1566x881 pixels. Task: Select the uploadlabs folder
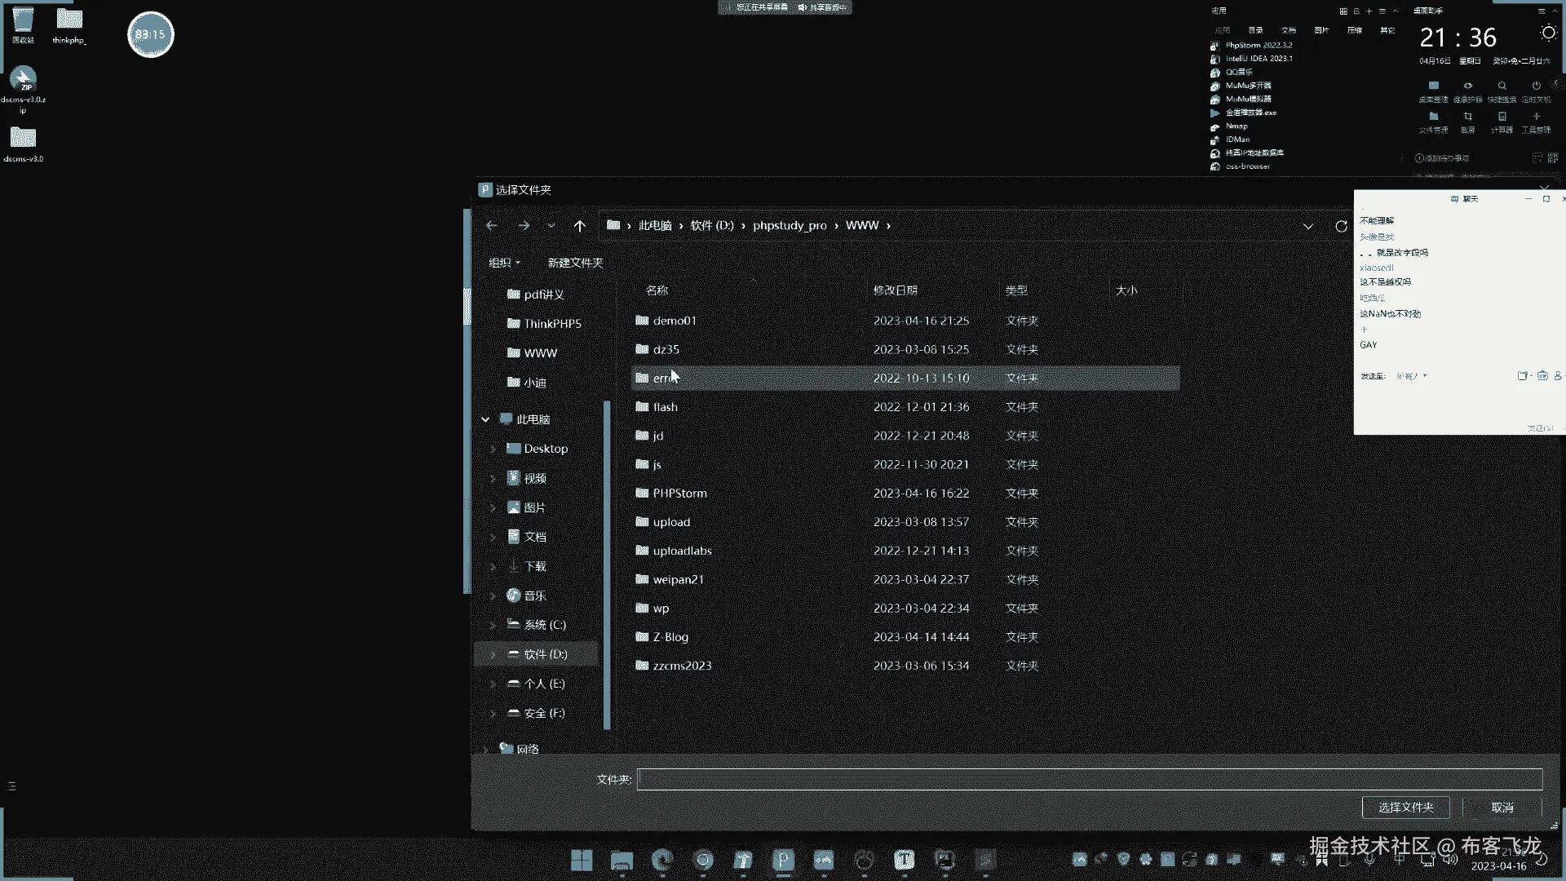682,551
